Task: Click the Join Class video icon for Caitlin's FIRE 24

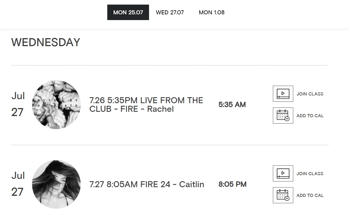Action: 283,173
